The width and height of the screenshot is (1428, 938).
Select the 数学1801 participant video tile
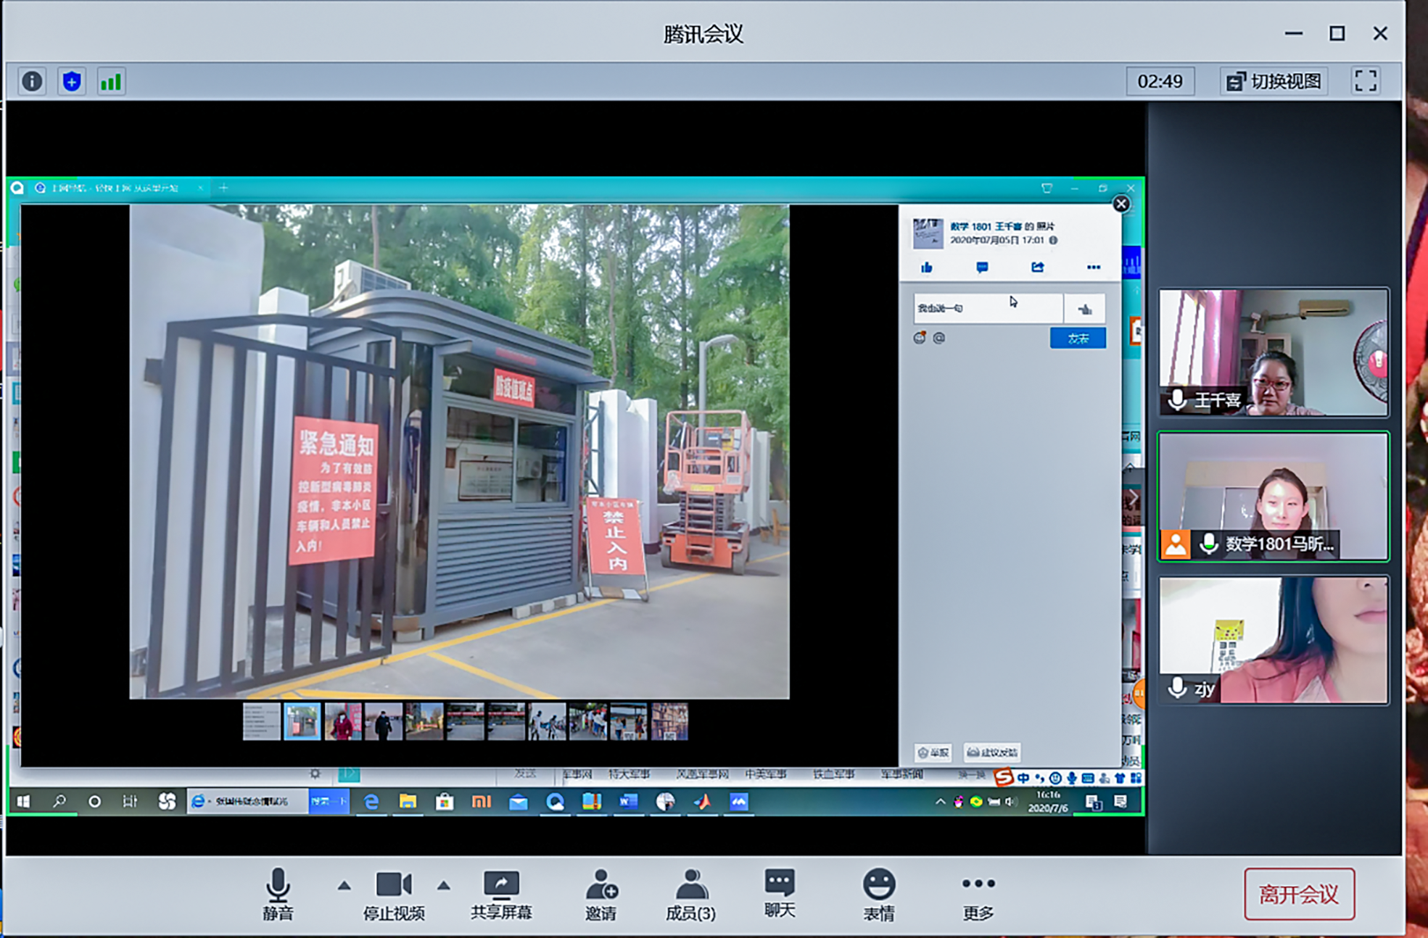coord(1273,496)
